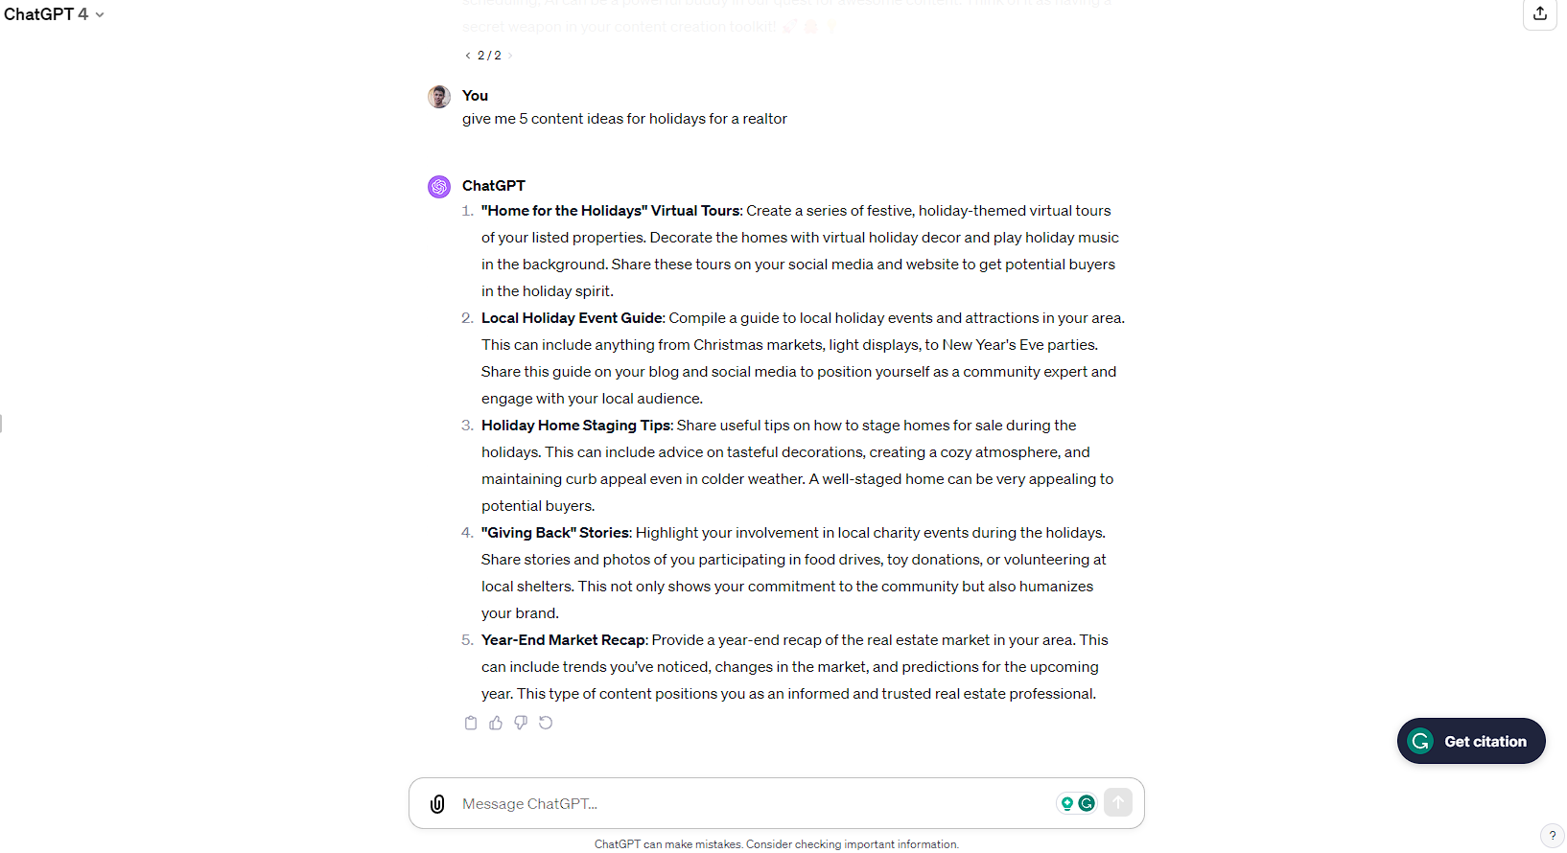Click the paperclip attach file icon
Image resolution: width=1567 pixels, height=853 pixels.
coord(437,804)
